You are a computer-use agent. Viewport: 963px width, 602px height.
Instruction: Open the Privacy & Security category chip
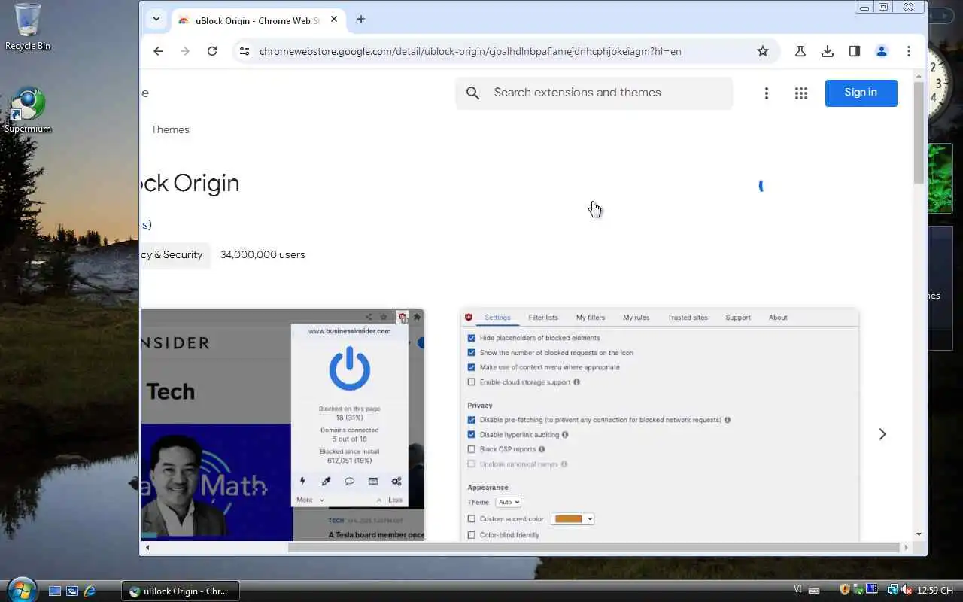click(x=175, y=254)
